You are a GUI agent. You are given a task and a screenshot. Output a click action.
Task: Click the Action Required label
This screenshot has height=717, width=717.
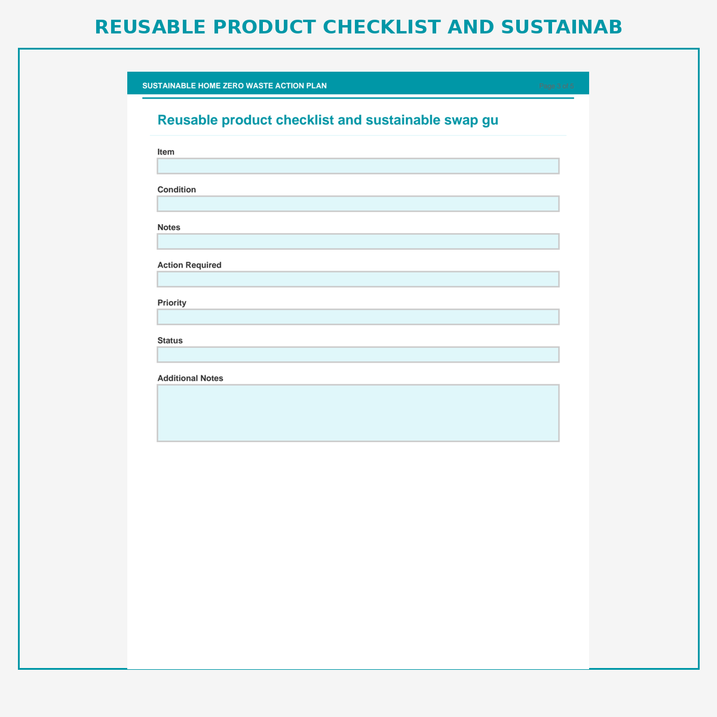point(189,265)
